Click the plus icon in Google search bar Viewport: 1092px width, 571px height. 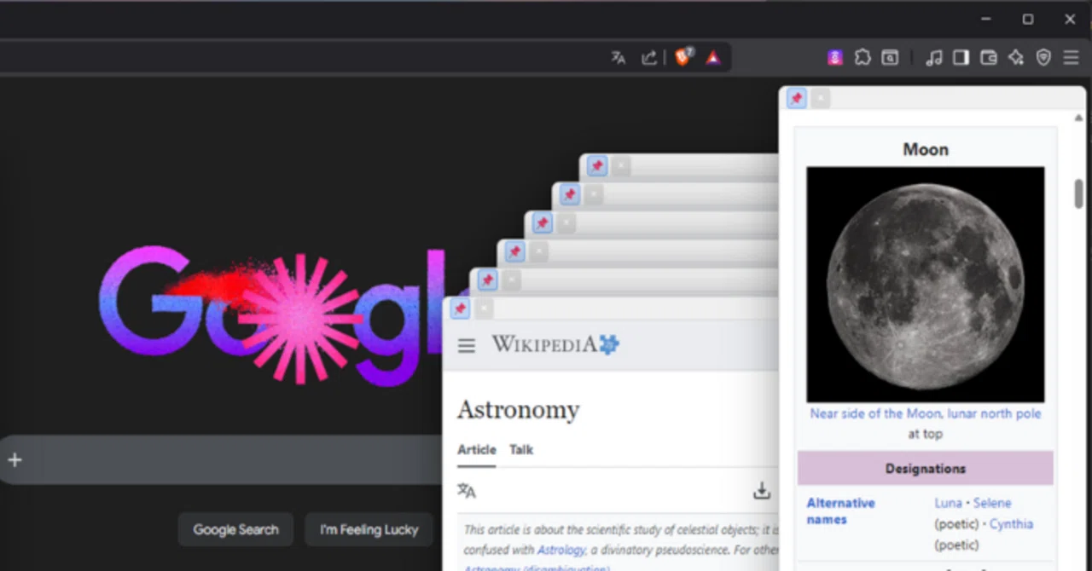point(15,460)
